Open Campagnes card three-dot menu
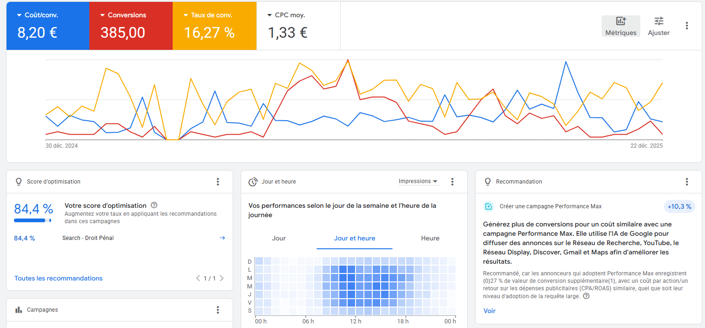Image resolution: width=705 pixels, height=328 pixels. pyautogui.click(x=218, y=310)
